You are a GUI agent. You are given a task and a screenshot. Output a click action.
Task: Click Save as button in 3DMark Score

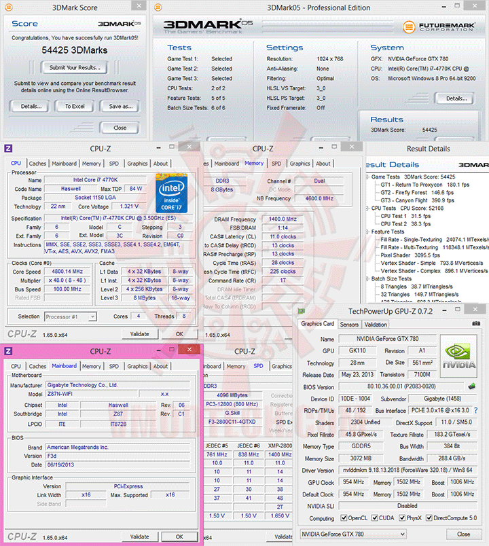coord(120,106)
